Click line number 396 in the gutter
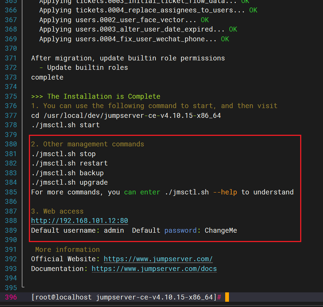This screenshot has height=307, width=323. tap(11, 297)
